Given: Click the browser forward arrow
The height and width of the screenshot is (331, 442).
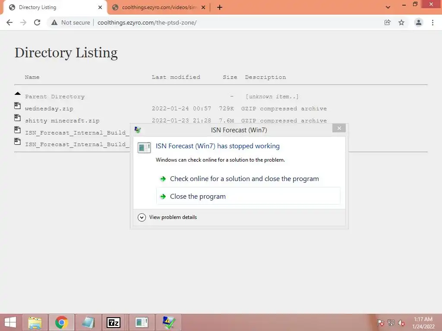Looking at the screenshot, I should click(x=23, y=22).
